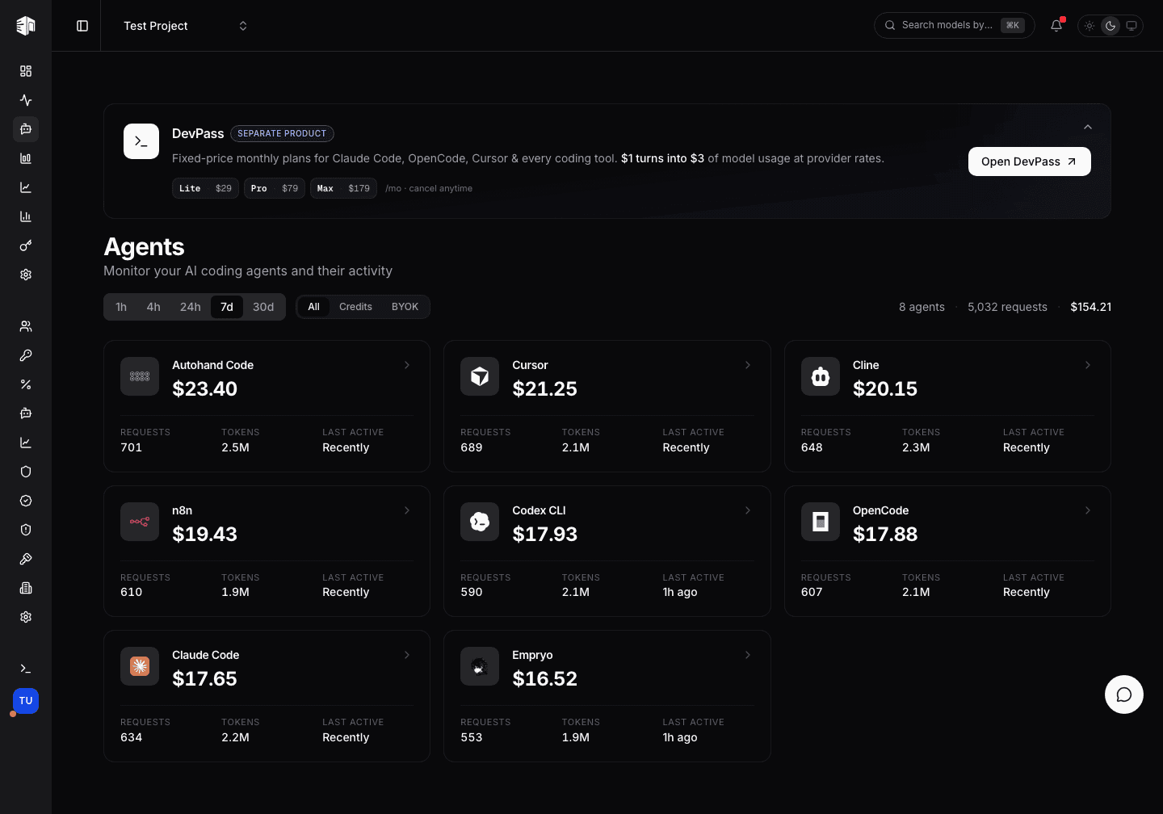This screenshot has height=814, width=1163.
Task: Click the OpenCode agent icon
Action: [821, 522]
